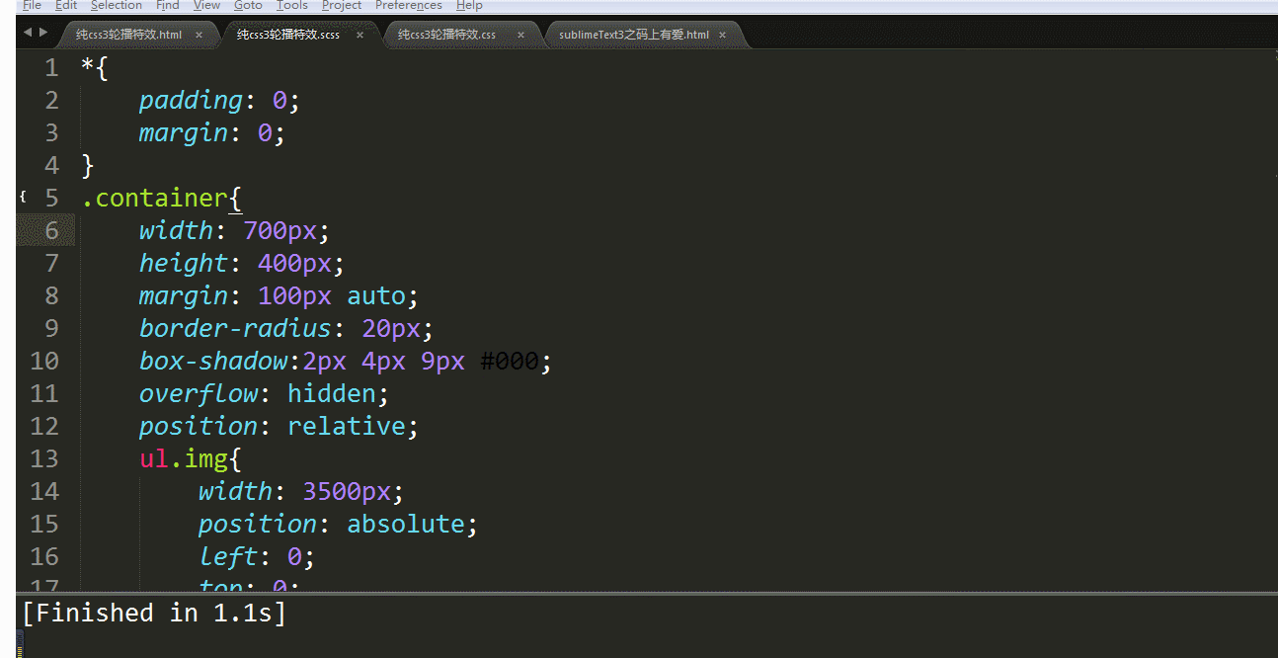
Task: Click line number 1 in gutter
Action: coord(51,68)
